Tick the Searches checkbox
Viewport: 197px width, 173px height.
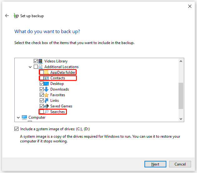pyautogui.click(x=42, y=112)
